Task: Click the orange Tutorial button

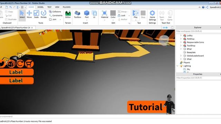Action: tap(147, 107)
